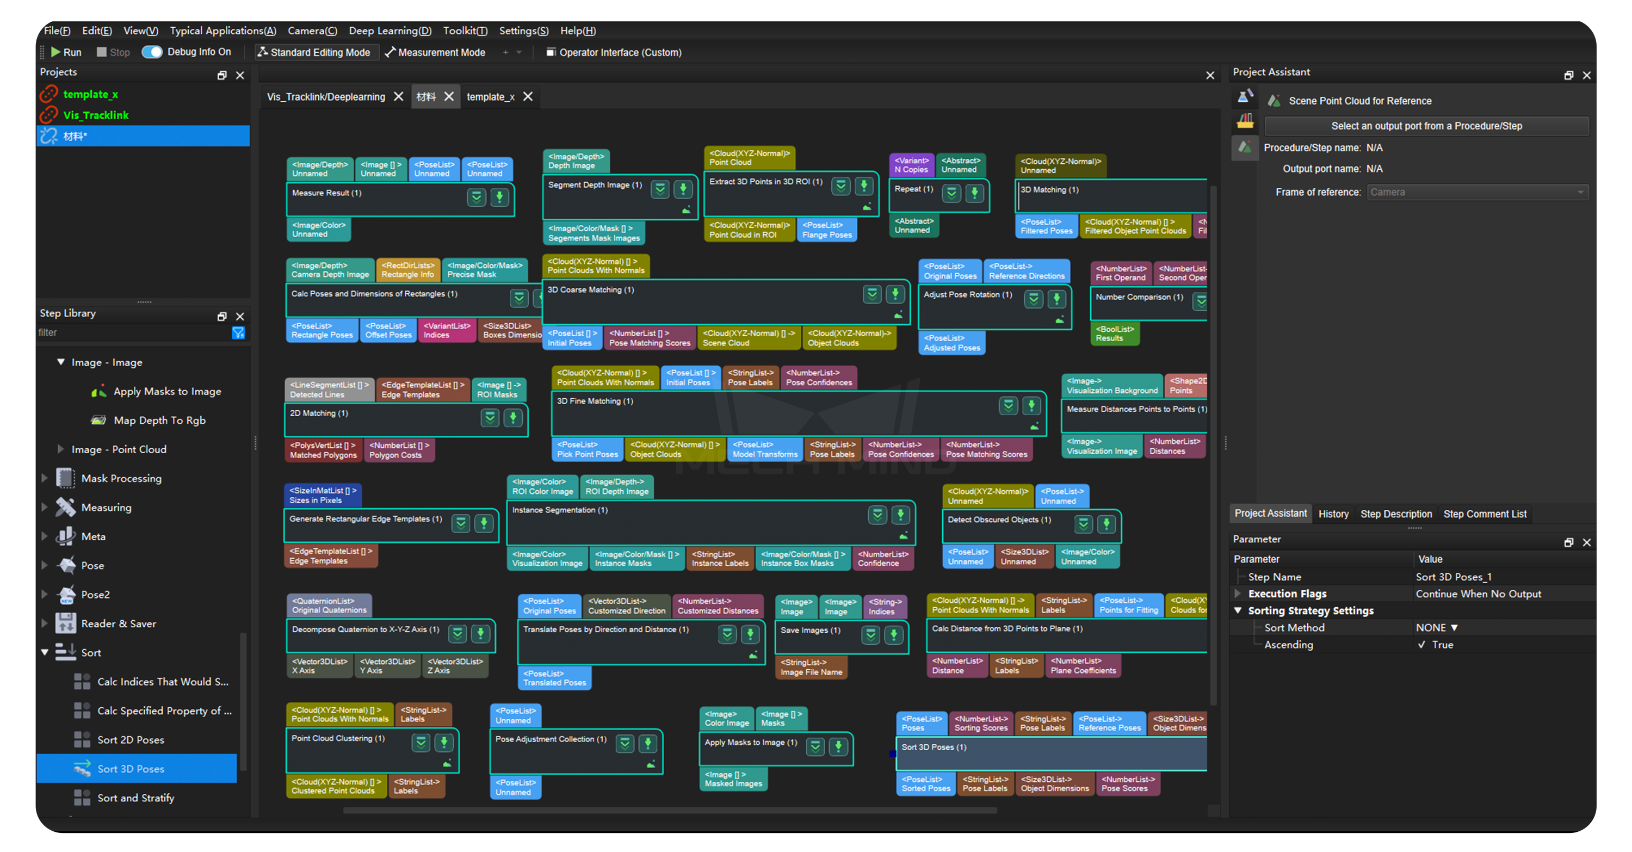Click run-step arrow on Measure Result node
This screenshot has height=852, width=1632.
click(x=499, y=197)
